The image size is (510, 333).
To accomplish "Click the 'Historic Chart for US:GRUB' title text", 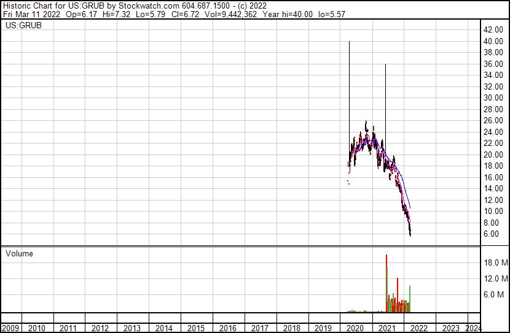I will point(53,6).
